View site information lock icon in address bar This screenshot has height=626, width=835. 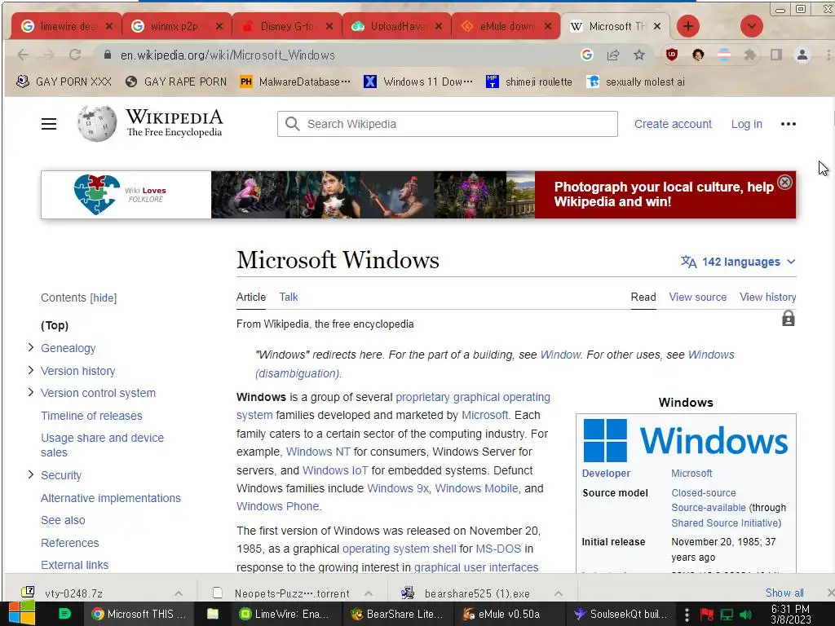point(108,55)
